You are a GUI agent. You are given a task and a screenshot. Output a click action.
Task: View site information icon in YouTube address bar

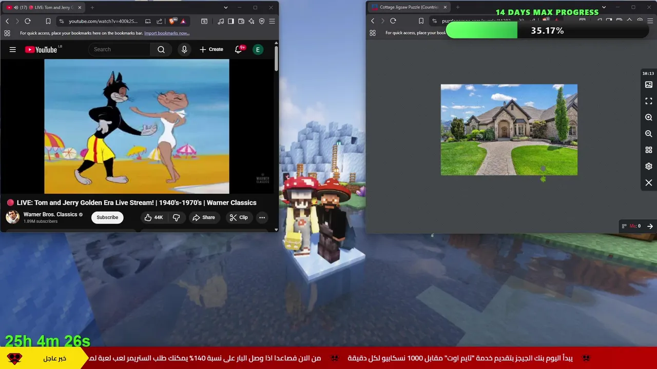click(x=62, y=21)
